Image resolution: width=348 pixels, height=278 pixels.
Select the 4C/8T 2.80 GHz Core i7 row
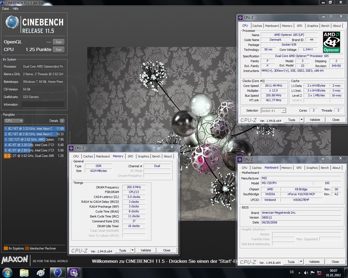pos(34,150)
